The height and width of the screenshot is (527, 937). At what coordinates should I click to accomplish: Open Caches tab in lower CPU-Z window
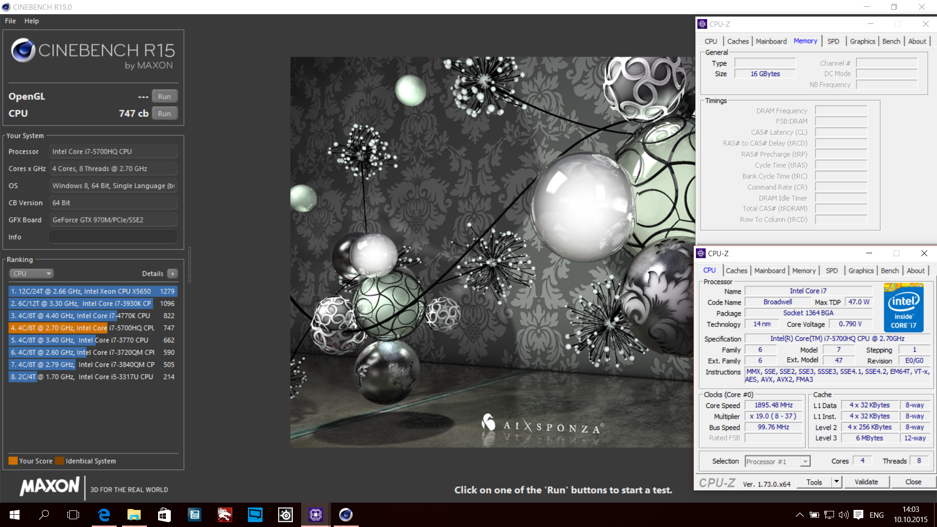(736, 271)
